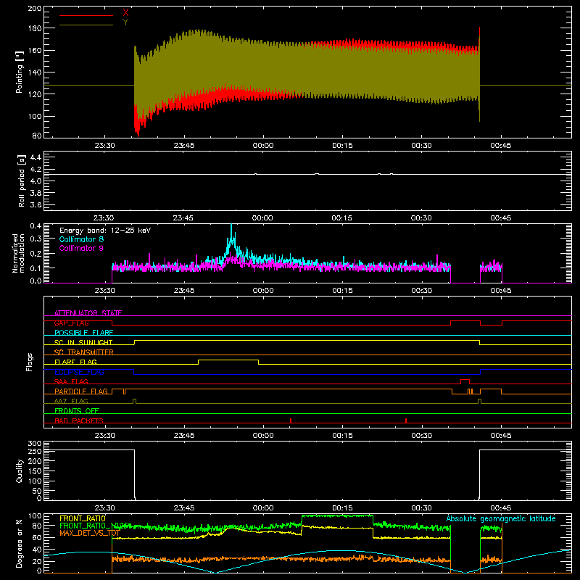Click the 00:00 tick label under Pointing plot
The width and height of the screenshot is (580, 580).
[x=263, y=146]
